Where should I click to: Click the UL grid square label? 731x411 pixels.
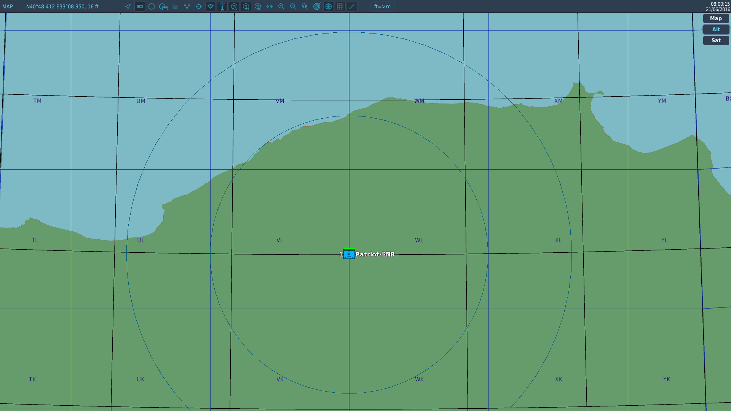[x=141, y=240]
